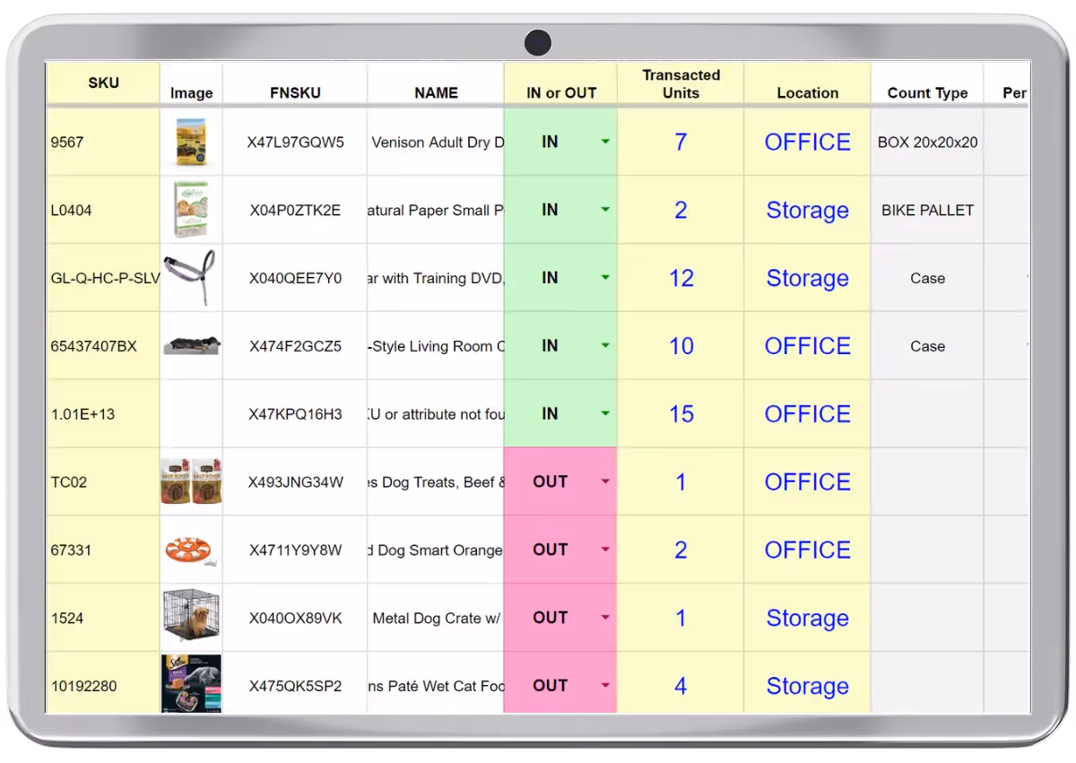Toggle the IN status for SKU 65437407BX
Viewport: 1076px width, 763px height.
(560, 346)
